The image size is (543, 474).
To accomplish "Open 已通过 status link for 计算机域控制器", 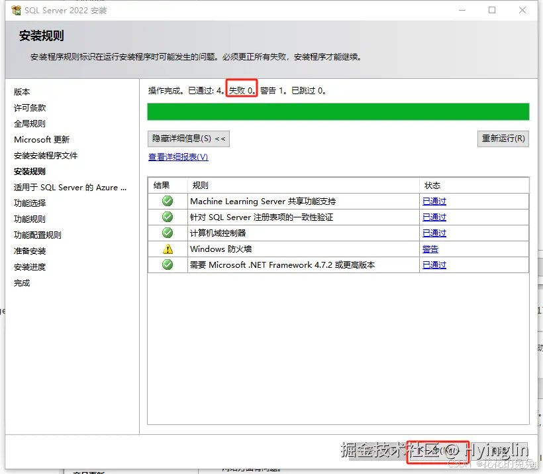I will click(434, 233).
